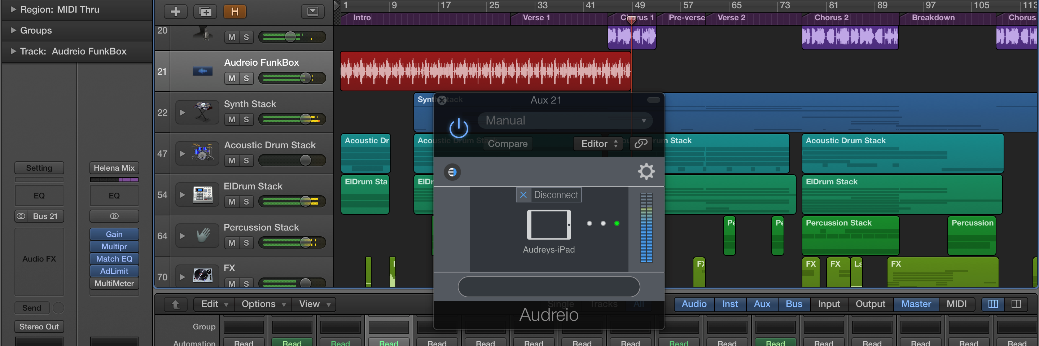
Task: Open the AdLimit plugin slot
Action: (114, 271)
